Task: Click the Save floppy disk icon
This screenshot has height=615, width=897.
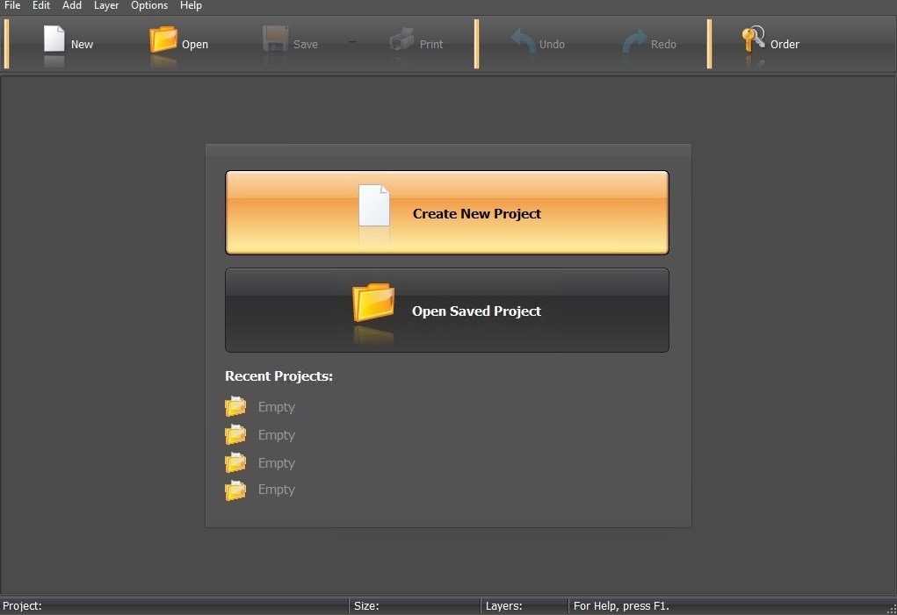Action: pos(275,39)
